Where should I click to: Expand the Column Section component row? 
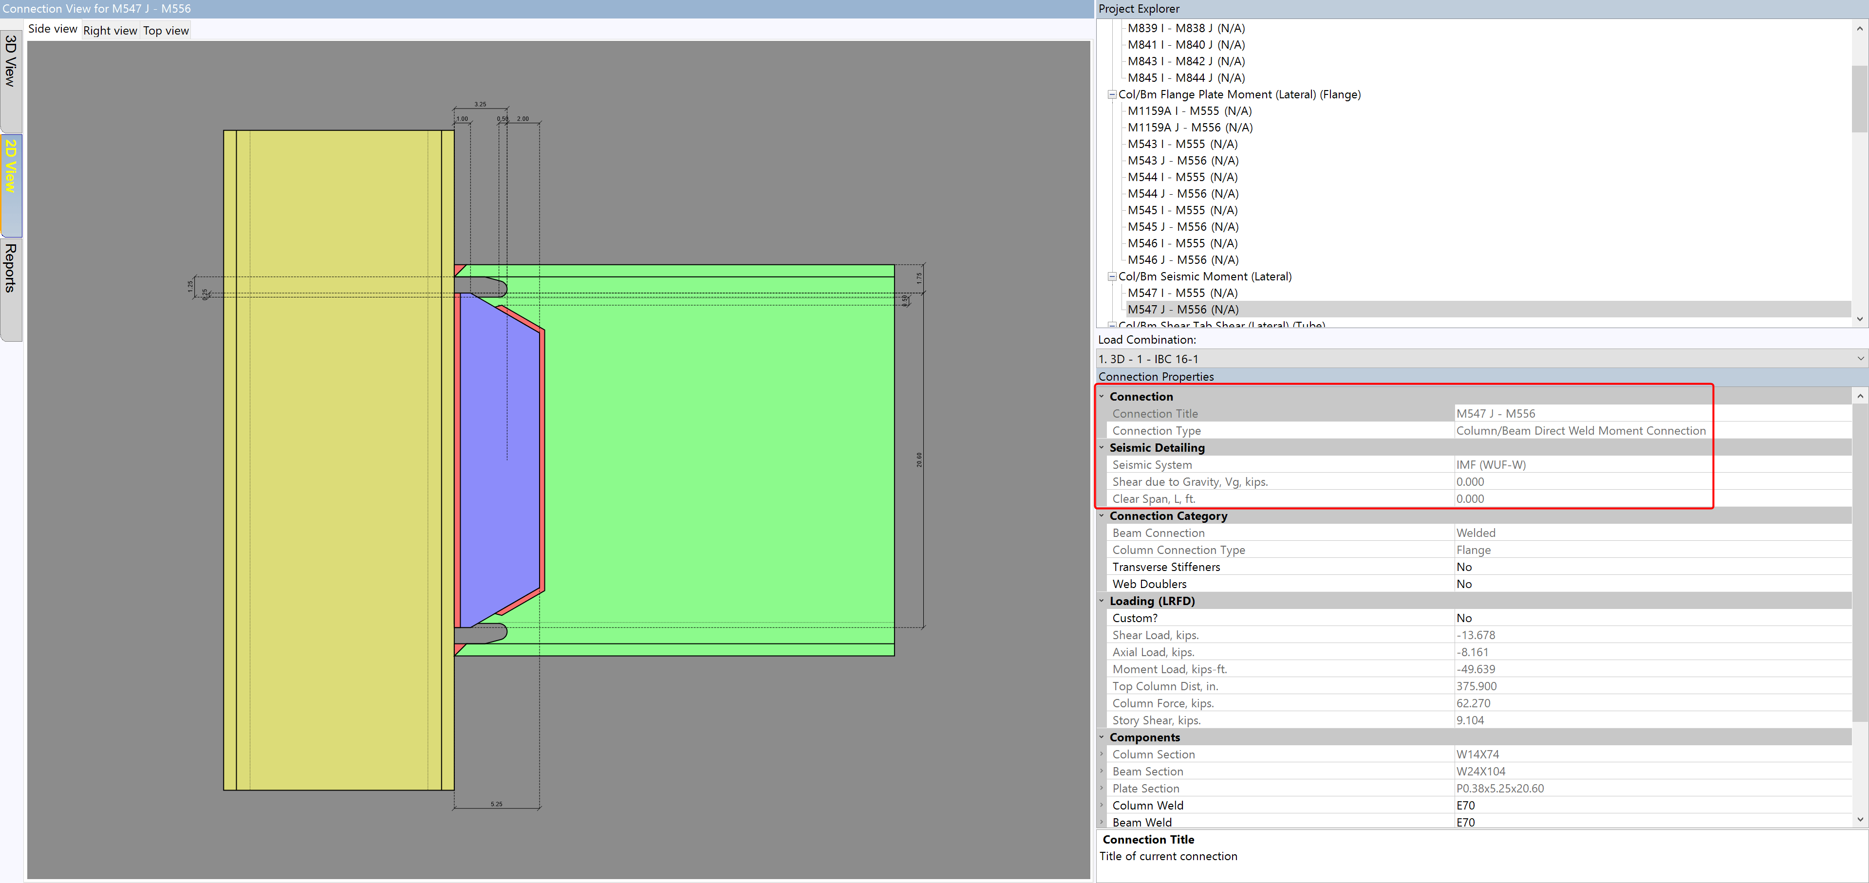[1102, 754]
